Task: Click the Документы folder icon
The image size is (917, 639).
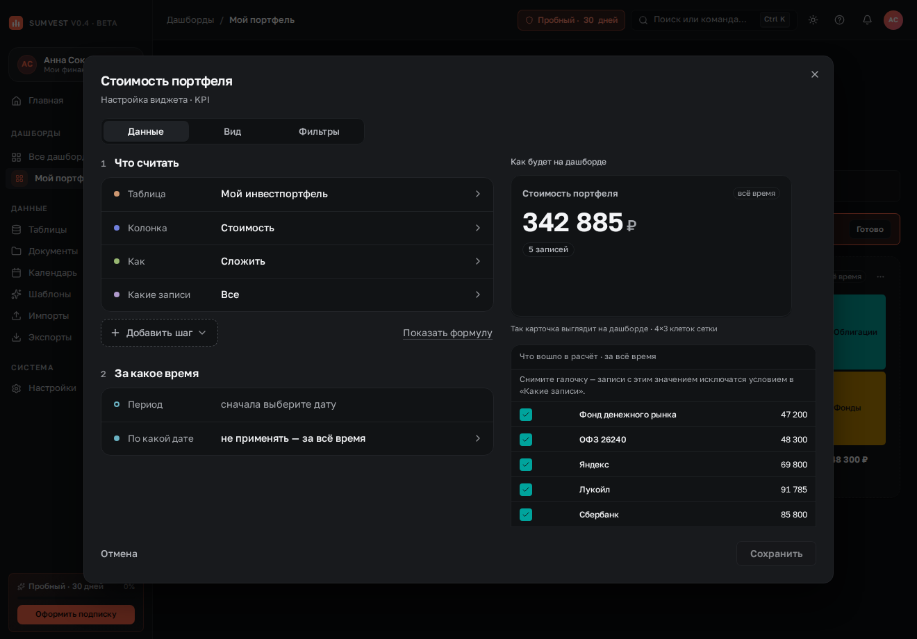Action: 16,251
